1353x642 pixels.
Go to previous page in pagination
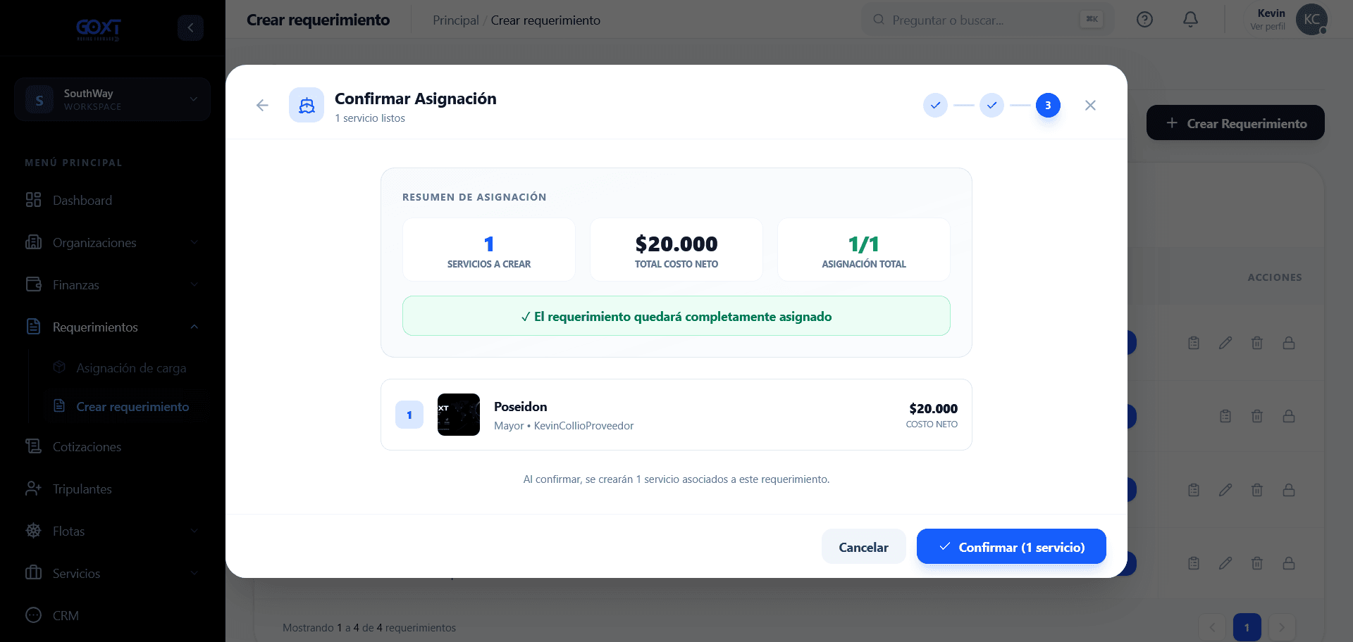(1212, 627)
